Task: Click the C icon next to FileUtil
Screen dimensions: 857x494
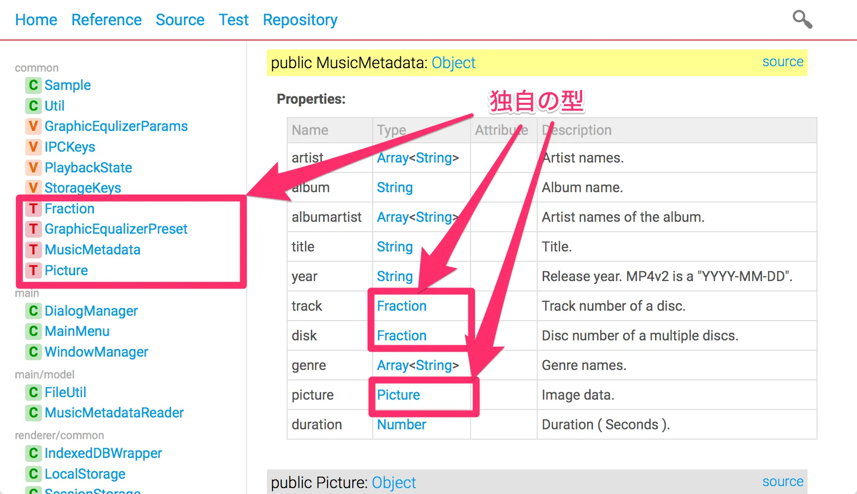Action: coord(33,393)
